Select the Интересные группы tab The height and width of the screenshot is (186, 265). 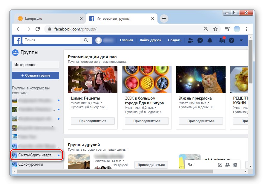tap(121, 19)
